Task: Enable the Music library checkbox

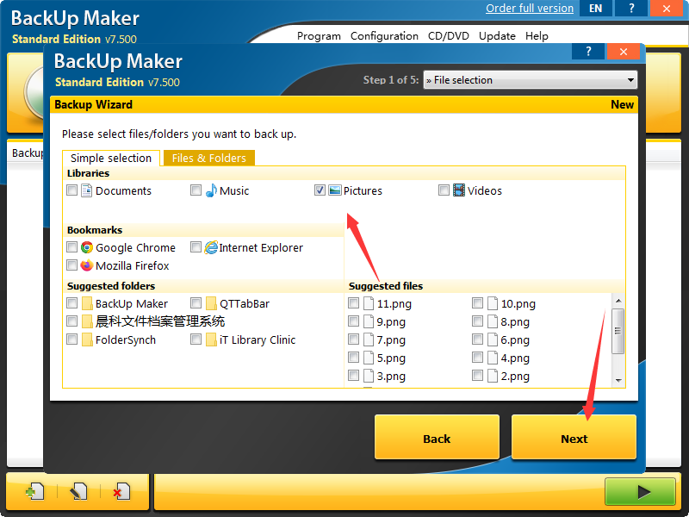Action: pyautogui.click(x=196, y=190)
